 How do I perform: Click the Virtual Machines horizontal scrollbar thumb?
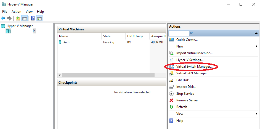108,75
